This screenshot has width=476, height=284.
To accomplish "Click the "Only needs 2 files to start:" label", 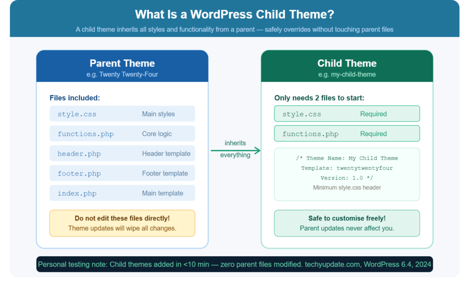I will click(x=319, y=98).
